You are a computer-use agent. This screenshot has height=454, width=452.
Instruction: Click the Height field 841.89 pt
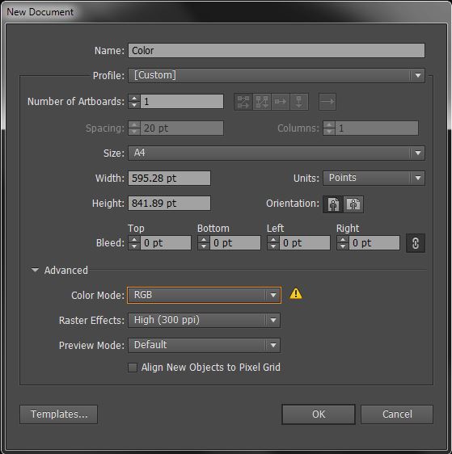click(x=169, y=204)
